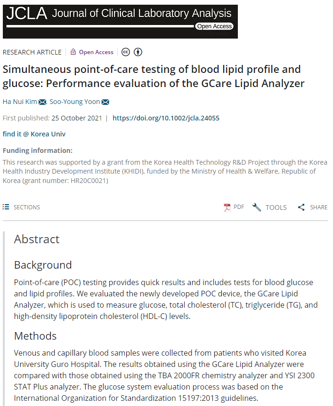Image resolution: width=333 pixels, height=406 pixels.
Task: Click the RESEARCH ARTICLE label
Action: 32,52
